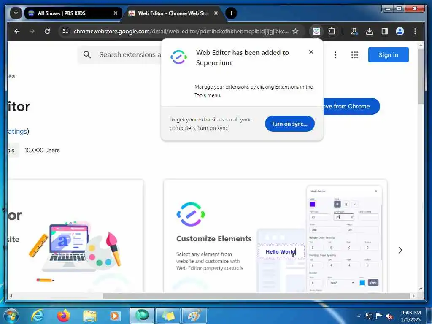
Task: Click the 10,000 users text
Action: coord(42,151)
